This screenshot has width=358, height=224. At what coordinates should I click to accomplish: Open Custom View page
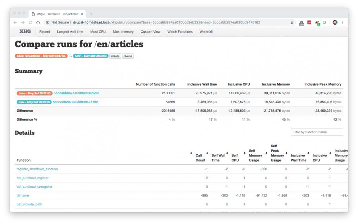coord(150,32)
